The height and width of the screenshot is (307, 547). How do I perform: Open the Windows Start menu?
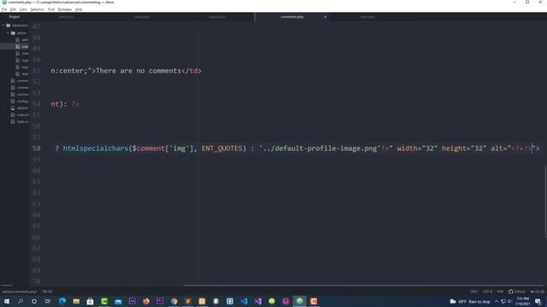click(x=7, y=301)
